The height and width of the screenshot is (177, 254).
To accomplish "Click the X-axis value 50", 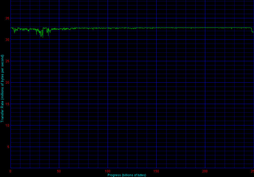I will coord(59,171).
